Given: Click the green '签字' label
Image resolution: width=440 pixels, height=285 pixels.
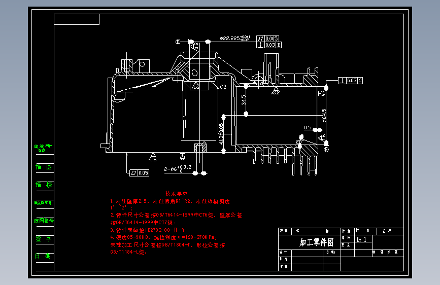Looking at the screenshot, I should click(x=44, y=239).
